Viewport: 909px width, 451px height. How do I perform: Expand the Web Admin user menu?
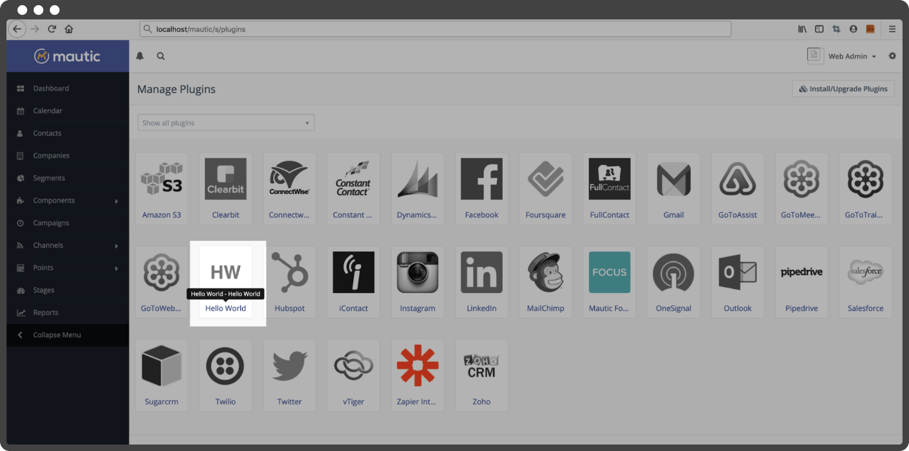(852, 56)
